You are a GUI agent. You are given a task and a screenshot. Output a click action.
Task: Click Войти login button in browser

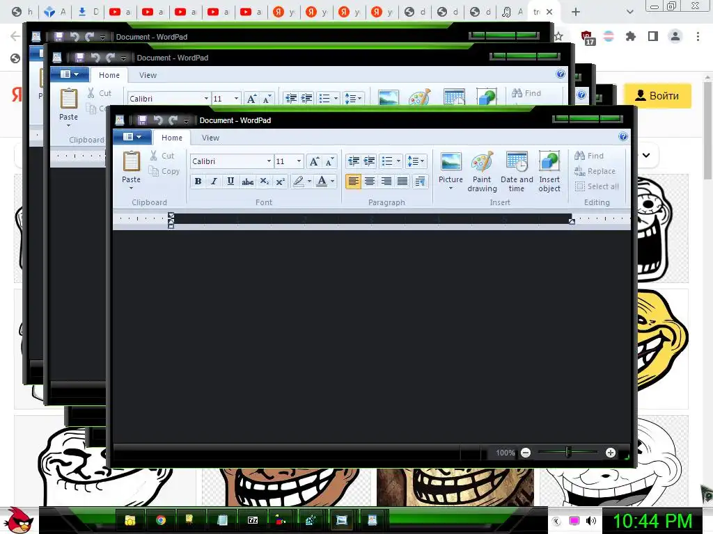click(657, 96)
